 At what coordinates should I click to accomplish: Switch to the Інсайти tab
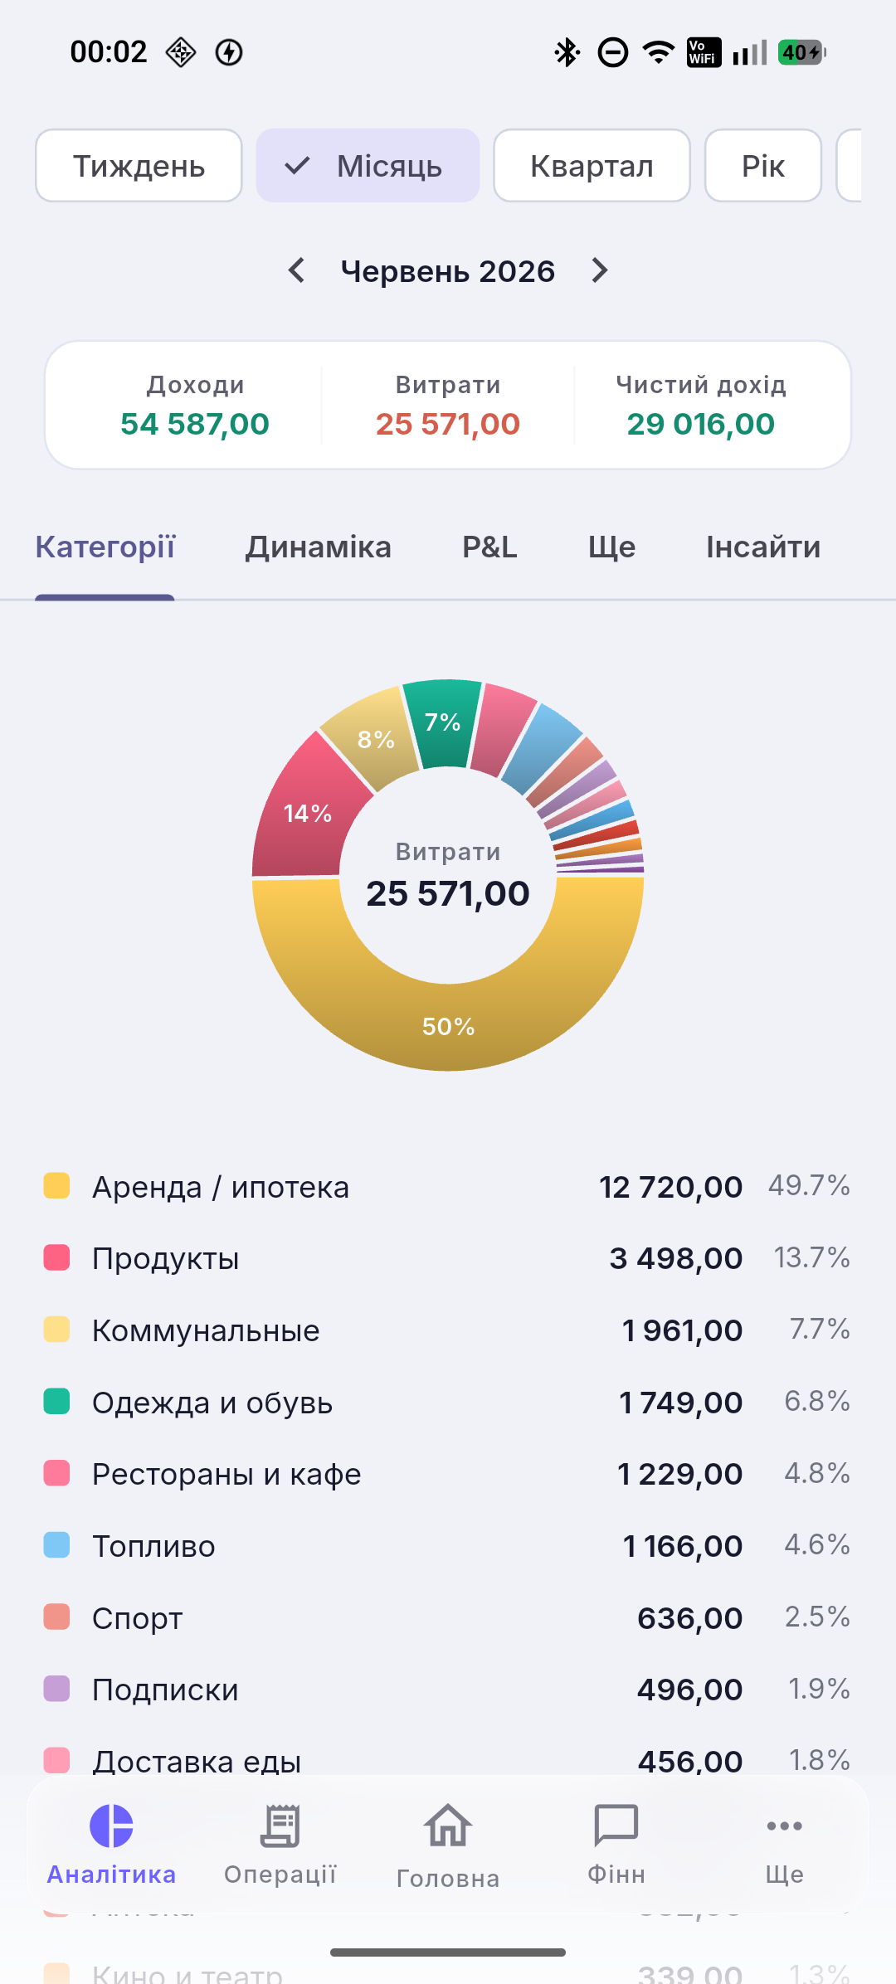click(x=763, y=547)
